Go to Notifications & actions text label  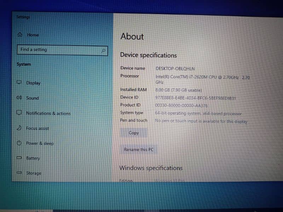point(48,113)
